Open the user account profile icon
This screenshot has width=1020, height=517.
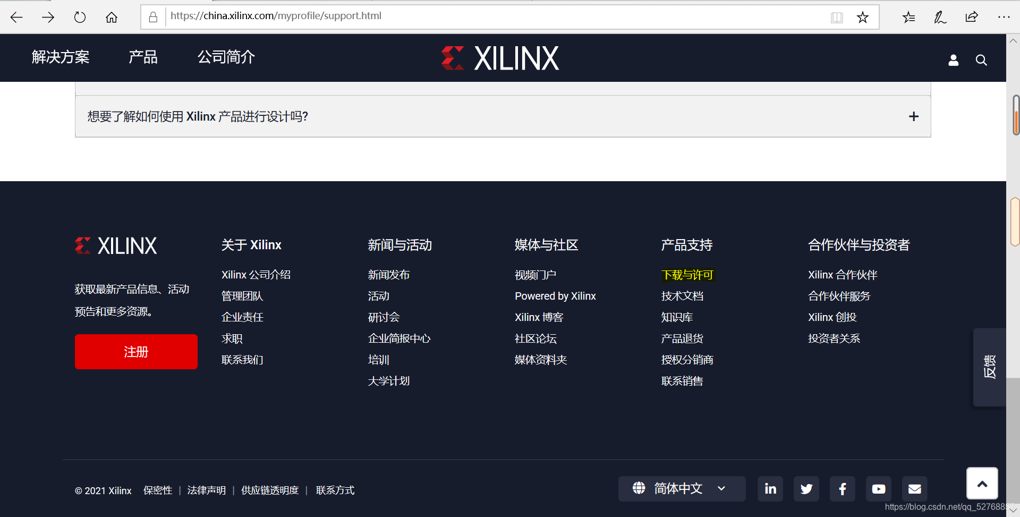click(x=954, y=60)
